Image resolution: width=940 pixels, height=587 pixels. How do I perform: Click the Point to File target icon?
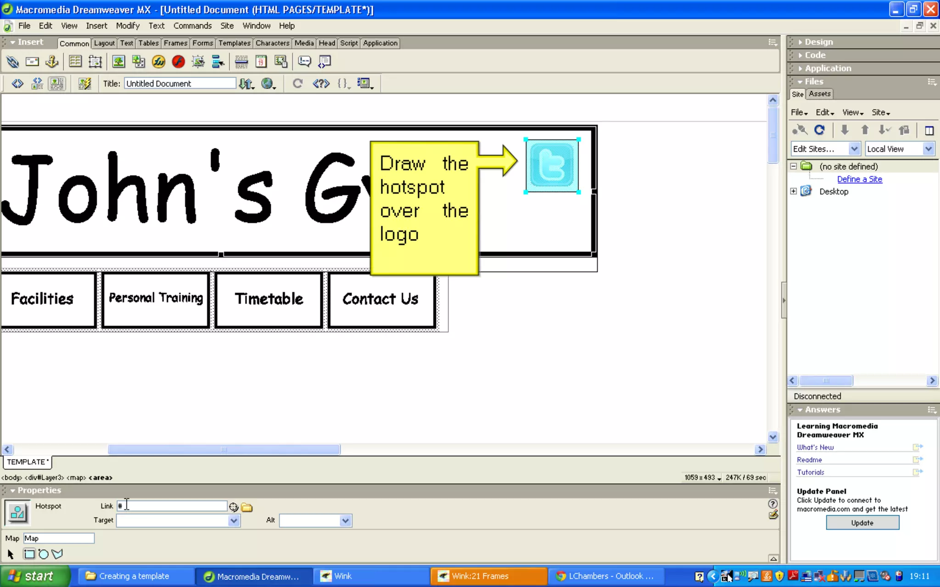[234, 507]
